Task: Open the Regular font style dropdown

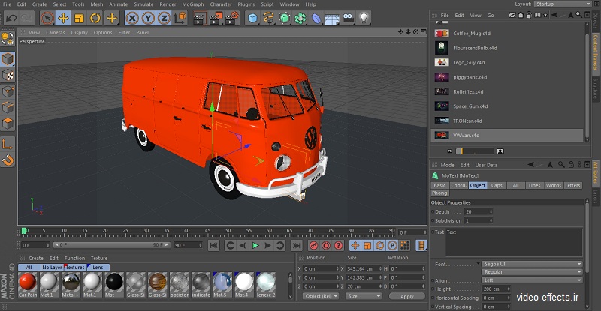Action: (x=532, y=272)
